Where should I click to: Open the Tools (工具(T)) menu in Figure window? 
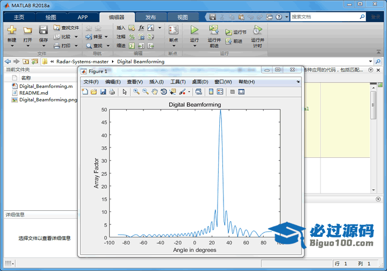[x=178, y=82]
